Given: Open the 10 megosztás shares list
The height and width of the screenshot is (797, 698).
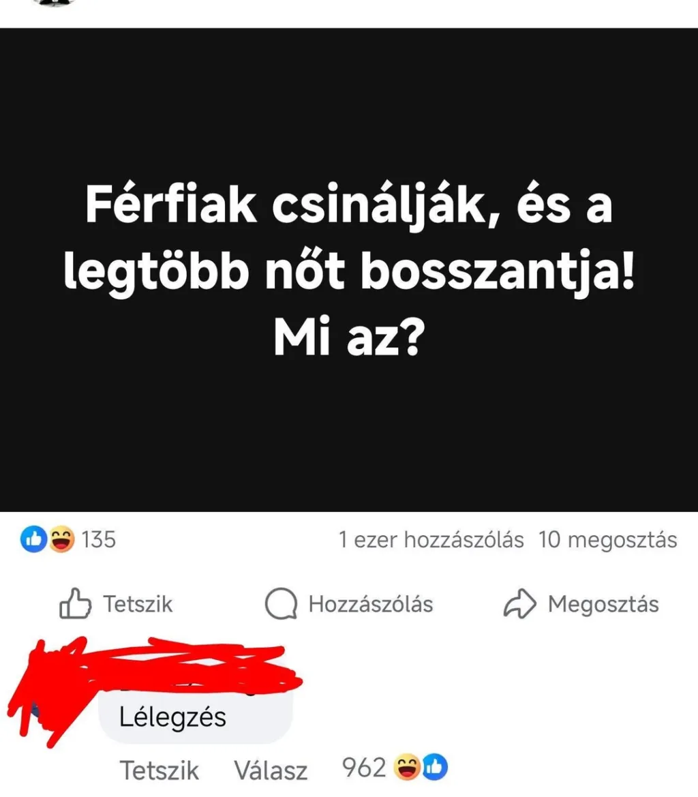Looking at the screenshot, I should tap(607, 540).
